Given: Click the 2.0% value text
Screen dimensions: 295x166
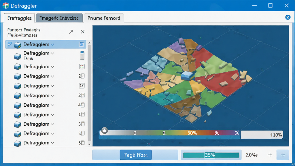Looking at the screenshot, I should (251, 155).
